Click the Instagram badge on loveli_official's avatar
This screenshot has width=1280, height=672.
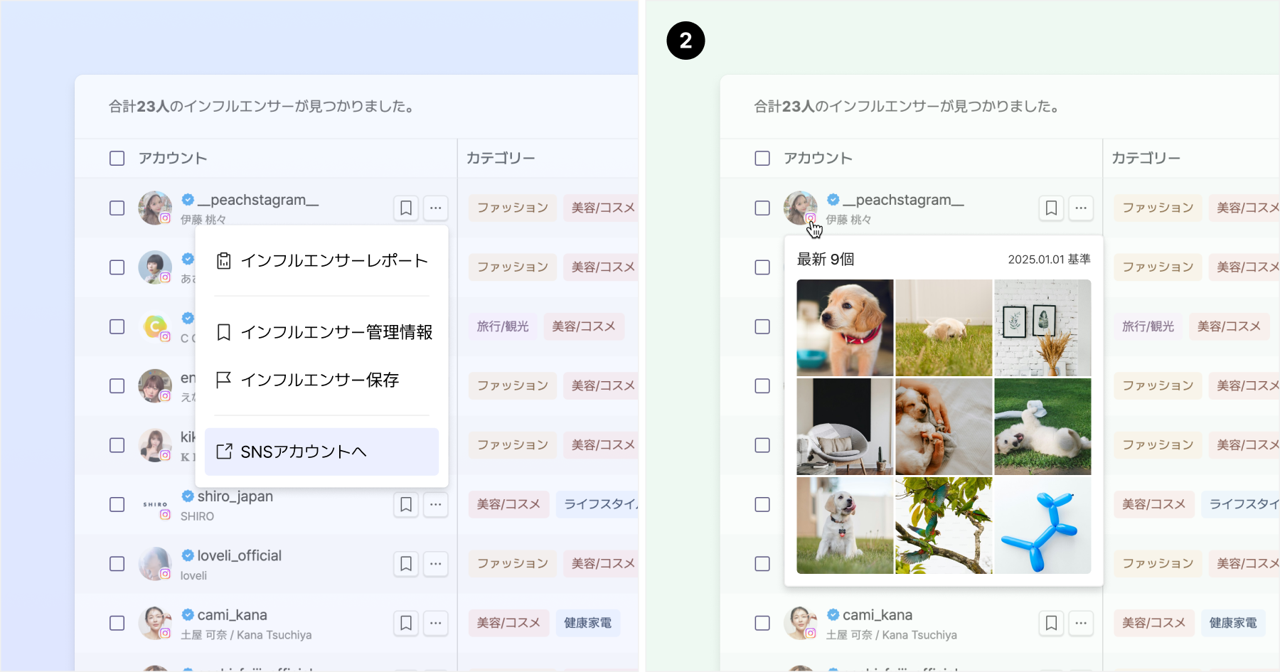[x=165, y=574]
